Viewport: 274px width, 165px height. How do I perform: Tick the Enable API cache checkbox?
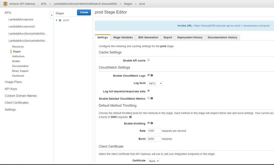pyautogui.click(x=148, y=60)
